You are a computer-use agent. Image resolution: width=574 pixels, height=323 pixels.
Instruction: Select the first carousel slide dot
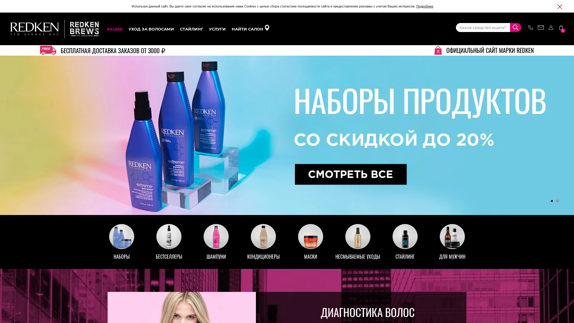tap(552, 201)
